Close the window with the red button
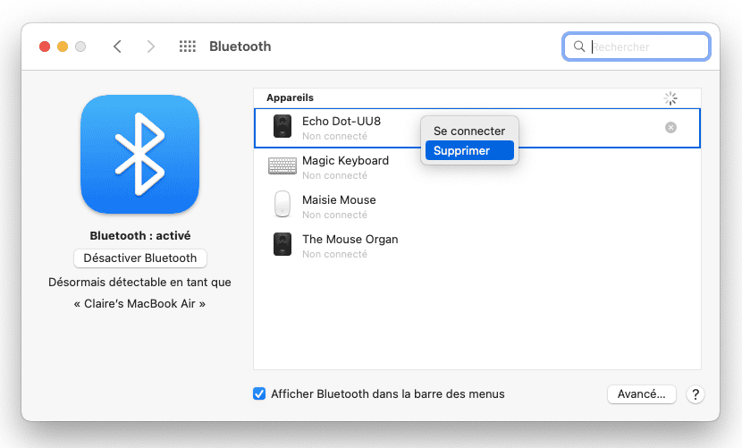The width and height of the screenshot is (742, 448). 45,46
